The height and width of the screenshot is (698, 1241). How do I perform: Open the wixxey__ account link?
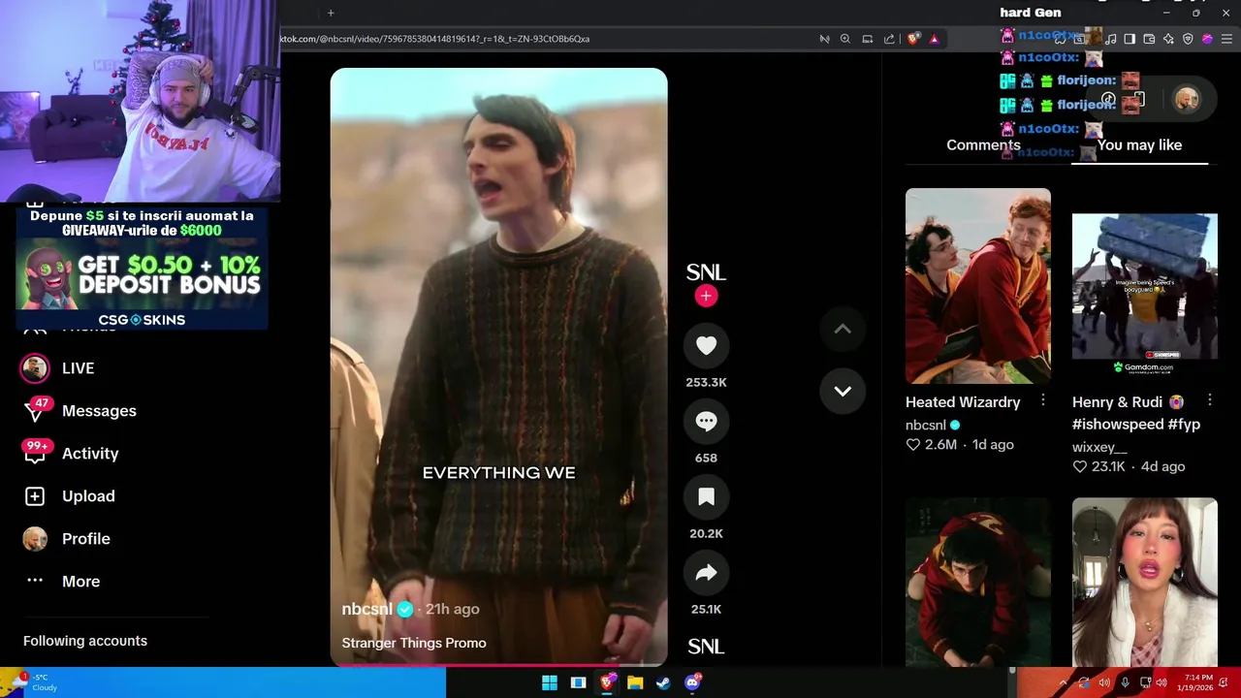pyautogui.click(x=1099, y=447)
